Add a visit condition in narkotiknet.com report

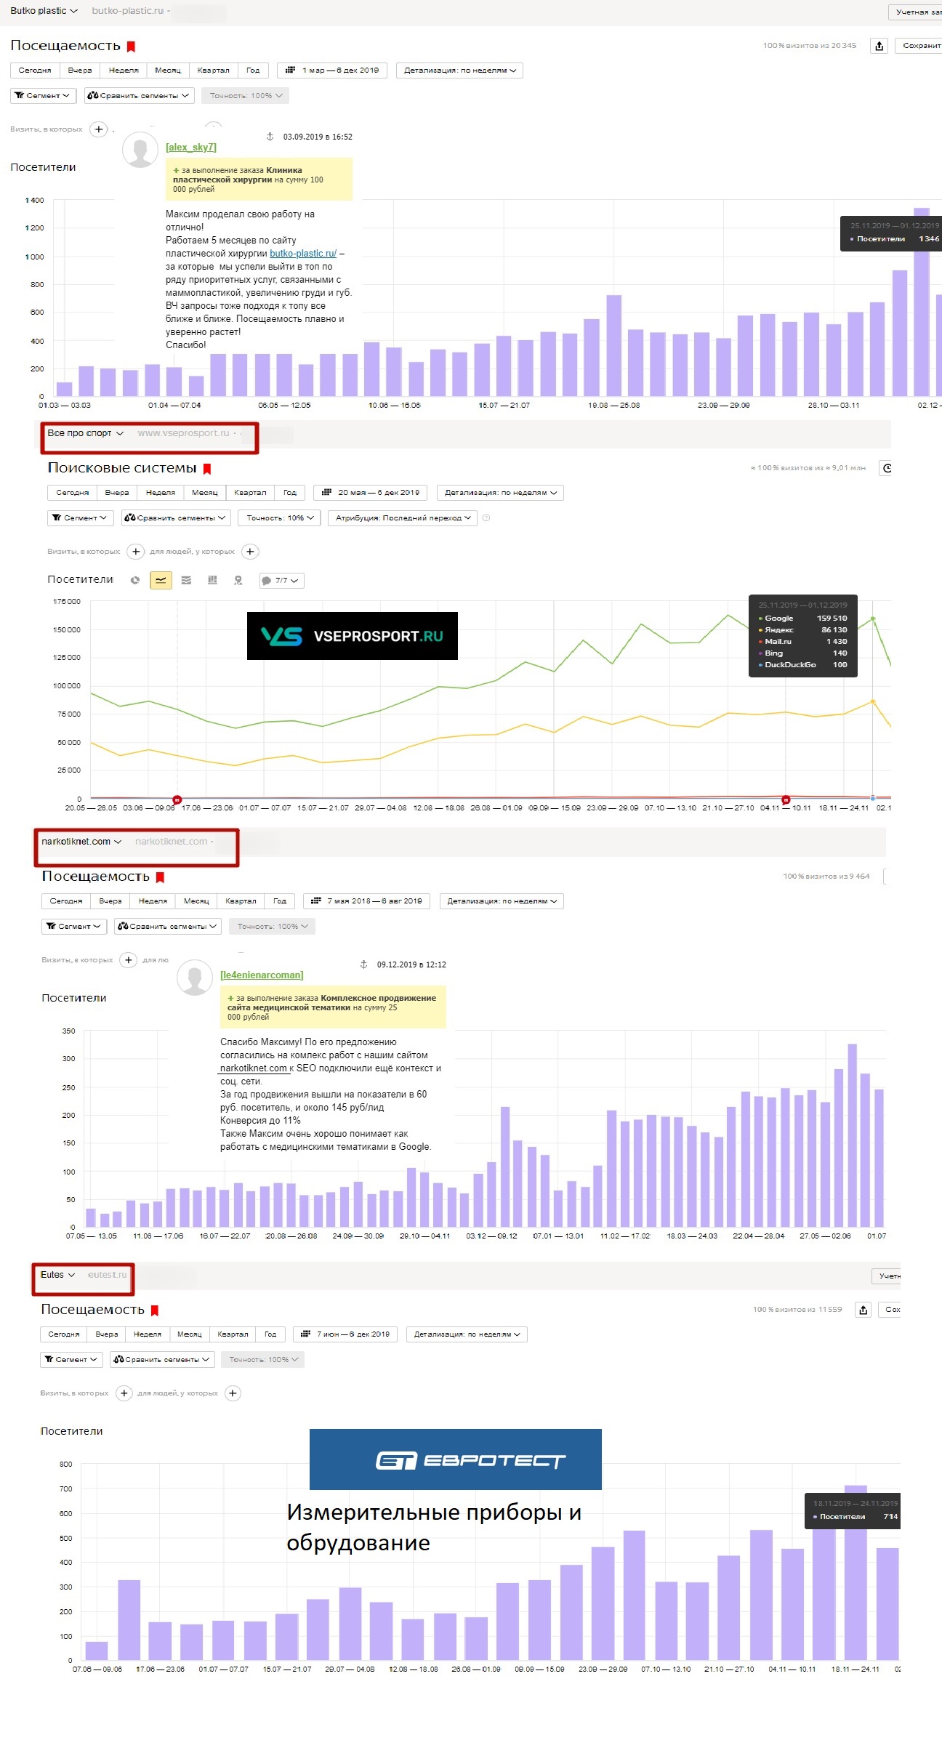tap(129, 960)
